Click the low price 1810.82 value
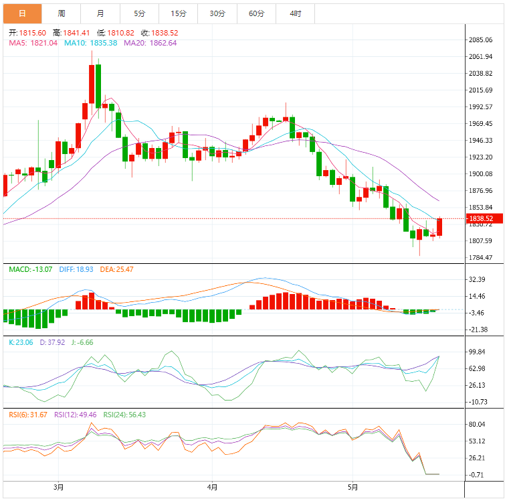This screenshot has height=501, width=507. click(x=120, y=33)
